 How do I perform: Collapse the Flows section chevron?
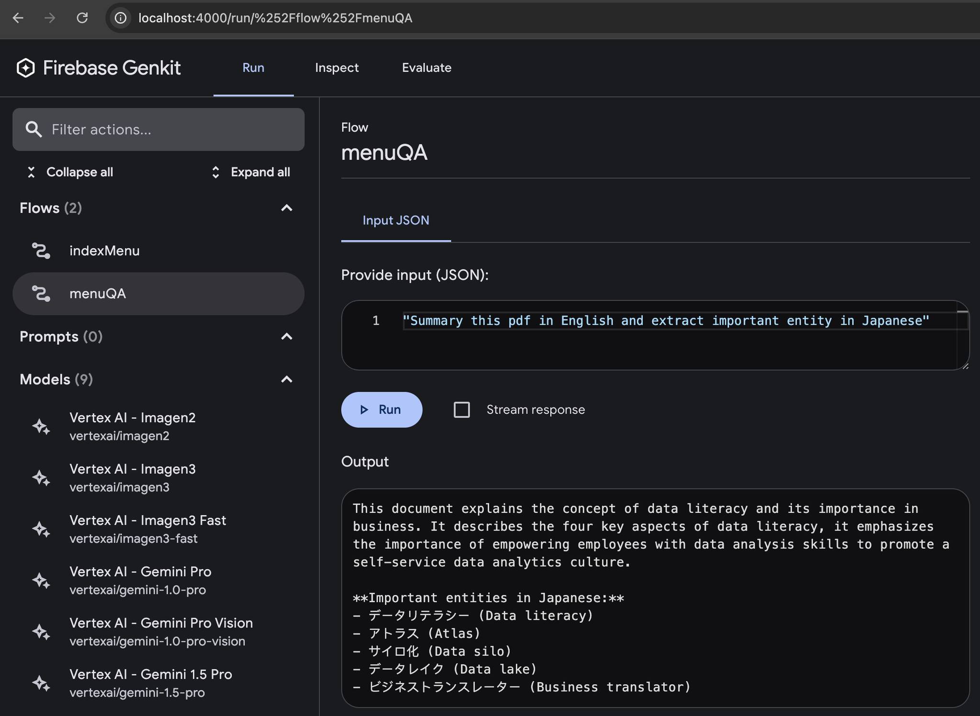(x=287, y=208)
